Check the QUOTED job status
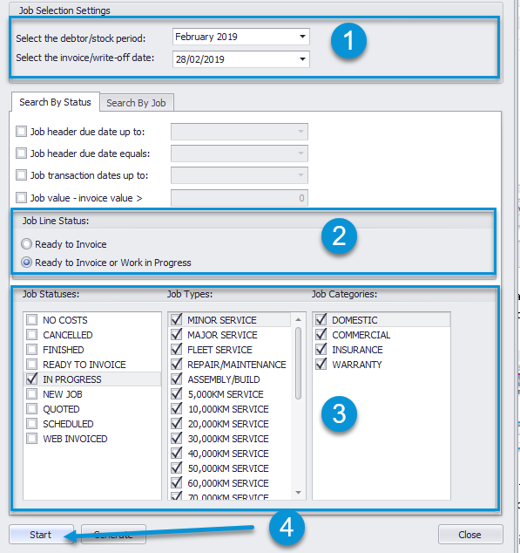The height and width of the screenshot is (553, 520). [32, 409]
